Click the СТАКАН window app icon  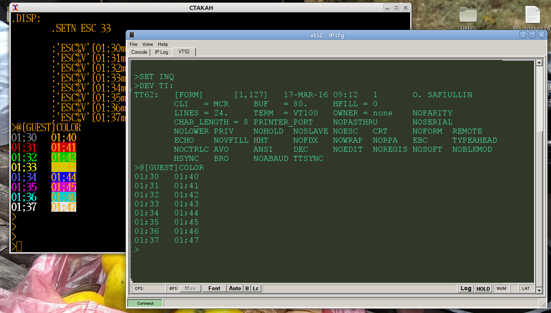coord(15,8)
